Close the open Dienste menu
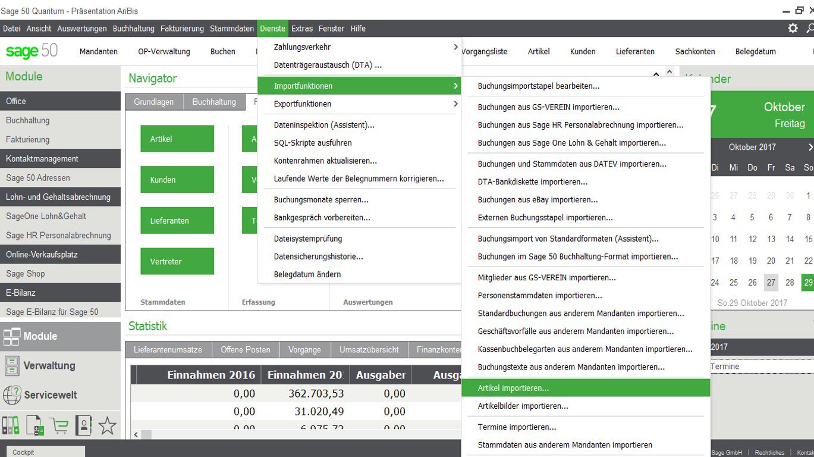The width and height of the screenshot is (814, 457). 273,29
